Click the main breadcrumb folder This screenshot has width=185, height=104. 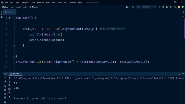(18, 7)
